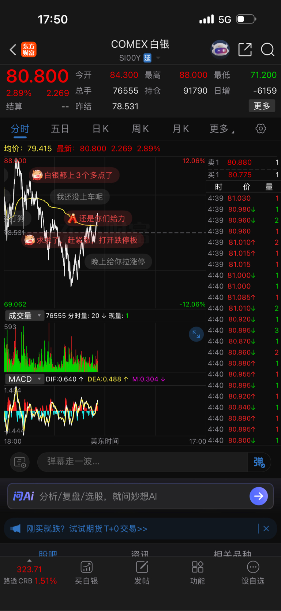
Task: Tap the 东方财富 logo icon
Action: click(29, 50)
